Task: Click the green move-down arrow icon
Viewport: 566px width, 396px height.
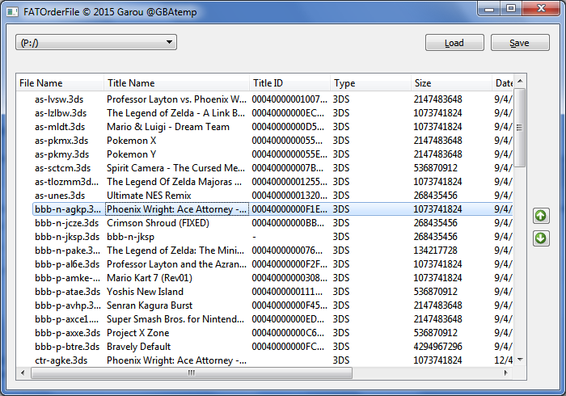Action: click(541, 238)
